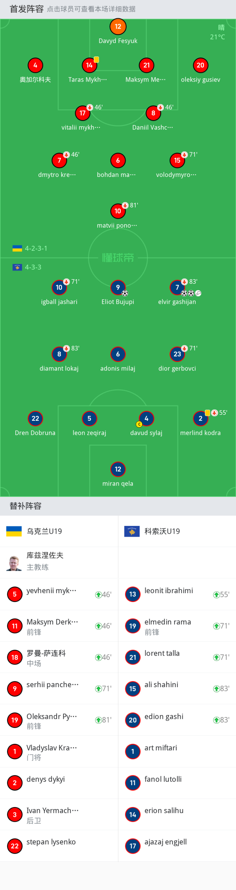Tap miran qela goalkeeper number 12 badge
Screen dimensions: 236x890
[x=118, y=469]
